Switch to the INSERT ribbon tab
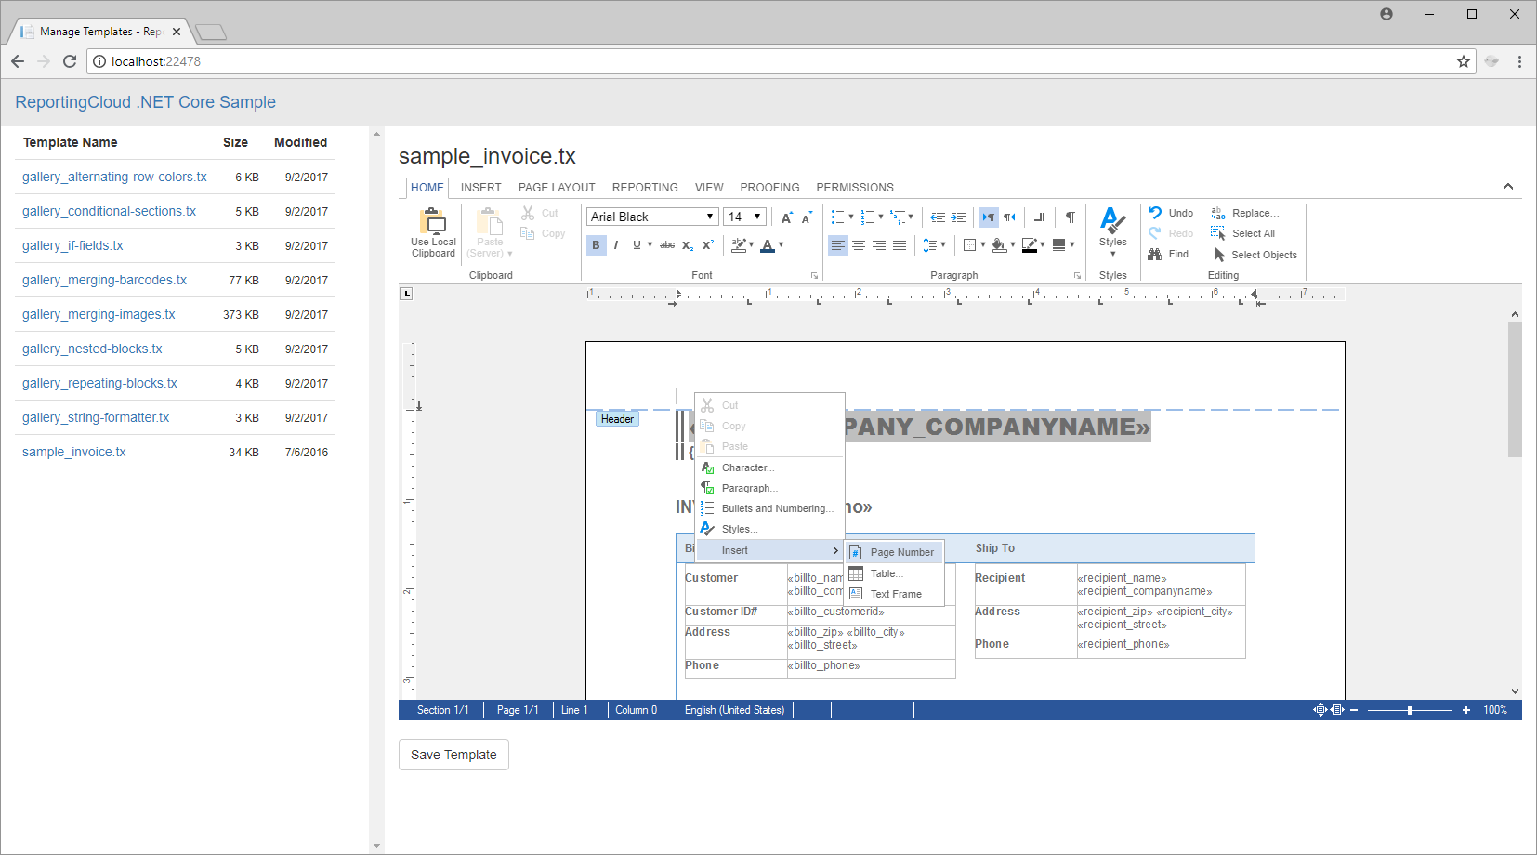 click(481, 188)
